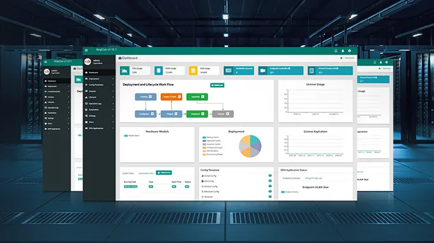
Task: Expand the Lifecycle sidebar menu
Action: point(99,97)
